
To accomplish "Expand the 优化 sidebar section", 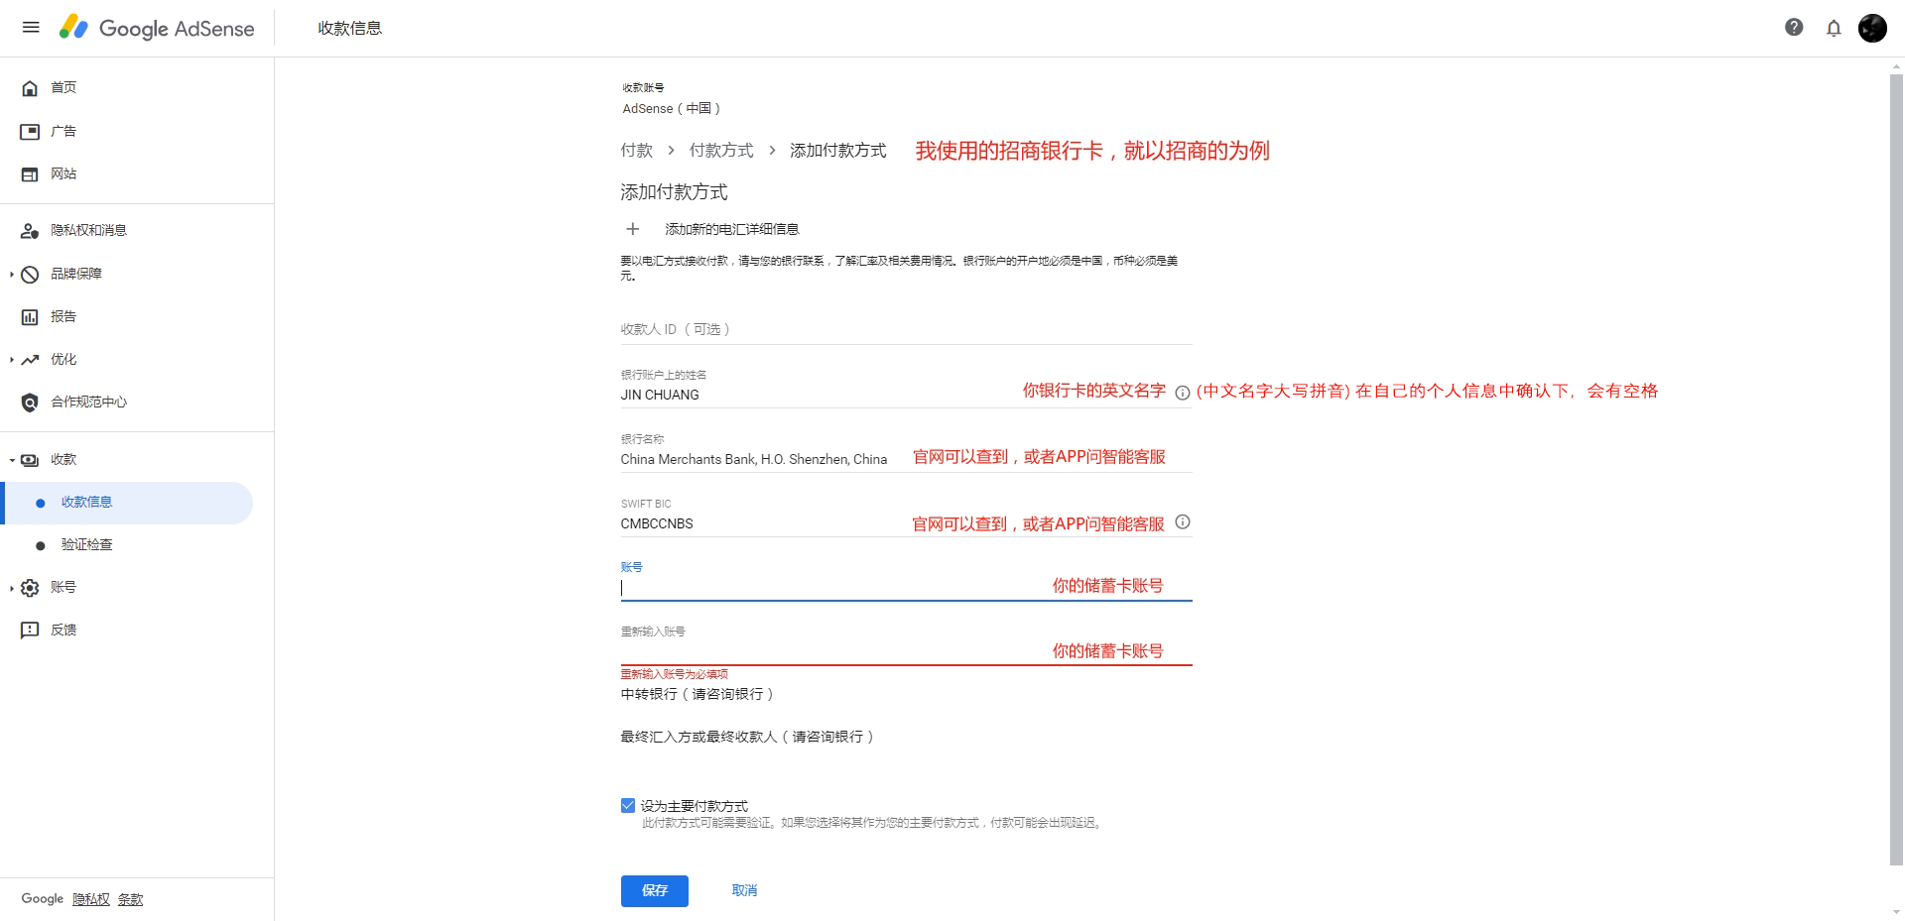I will click(12, 359).
